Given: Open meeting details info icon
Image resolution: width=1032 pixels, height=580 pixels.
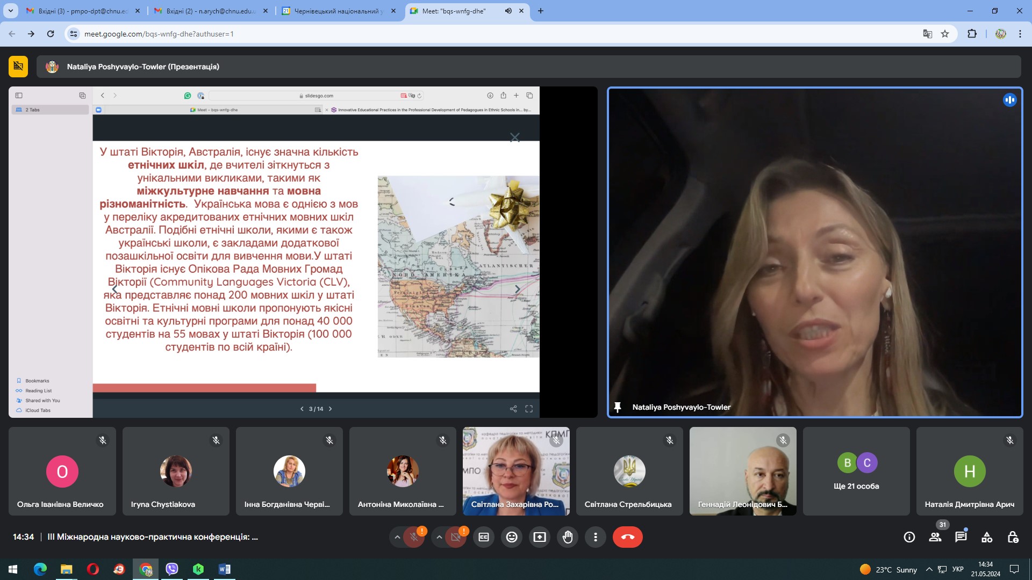Looking at the screenshot, I should (909, 537).
